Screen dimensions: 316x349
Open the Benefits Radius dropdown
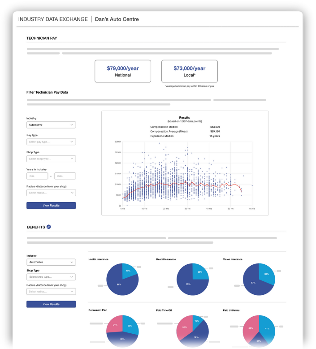[51, 292]
